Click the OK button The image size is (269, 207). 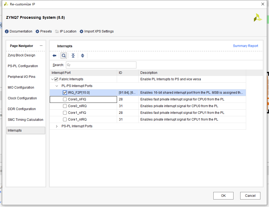223,195
